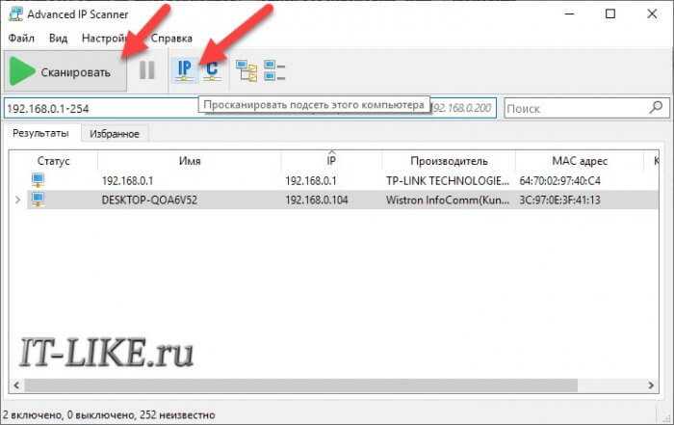Open the Вид menu
The height and width of the screenshot is (425, 674).
click(x=58, y=39)
